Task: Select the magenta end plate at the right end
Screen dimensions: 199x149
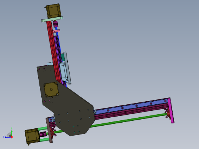Action: 171,110
